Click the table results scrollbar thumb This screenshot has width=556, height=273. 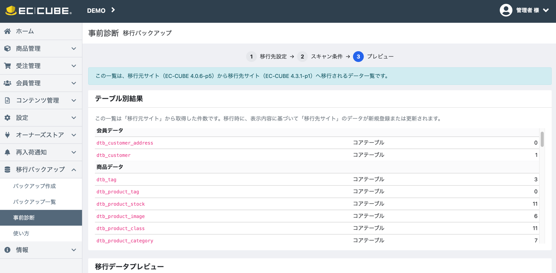coord(542,139)
